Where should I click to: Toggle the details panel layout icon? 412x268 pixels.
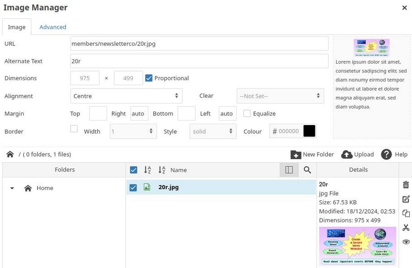[289, 170]
